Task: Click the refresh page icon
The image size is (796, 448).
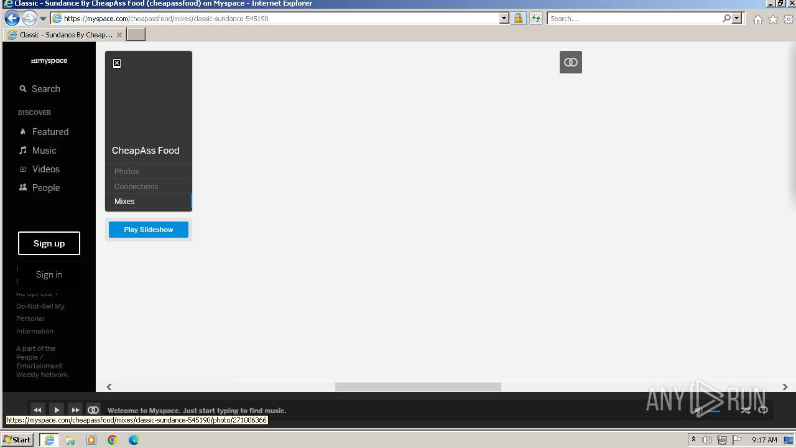Action: pos(535,19)
